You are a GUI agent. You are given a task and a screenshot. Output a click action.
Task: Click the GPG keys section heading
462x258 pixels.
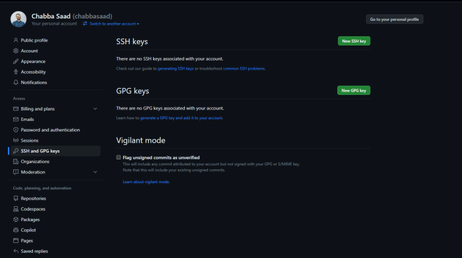[133, 91]
